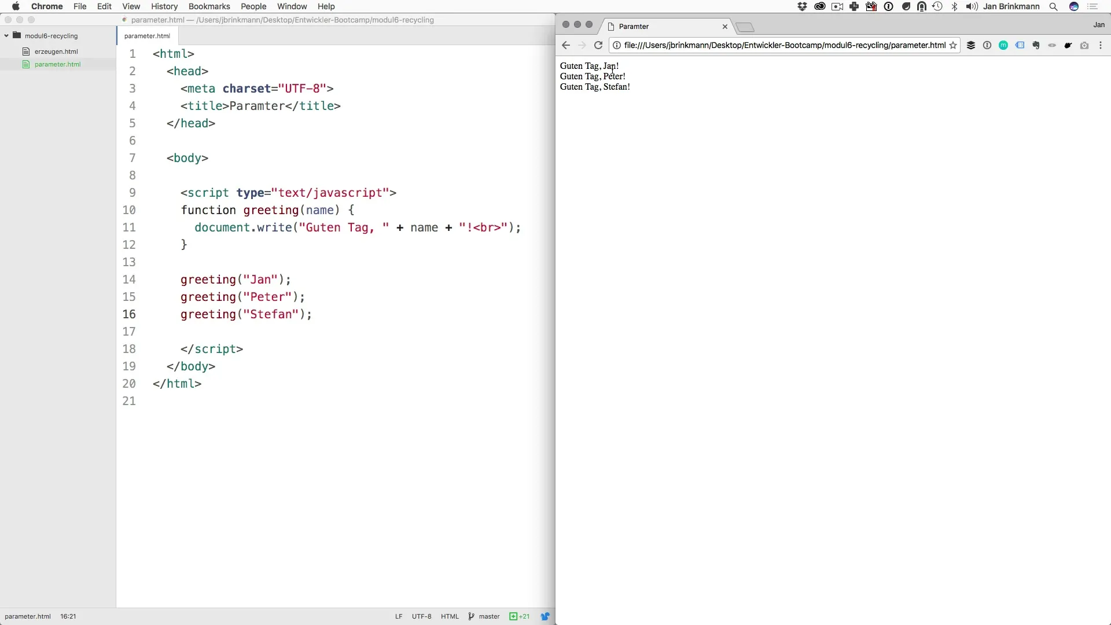This screenshot has height=625, width=1111.
Task: Open Chrome's three-dot menu
Action: click(1101, 45)
